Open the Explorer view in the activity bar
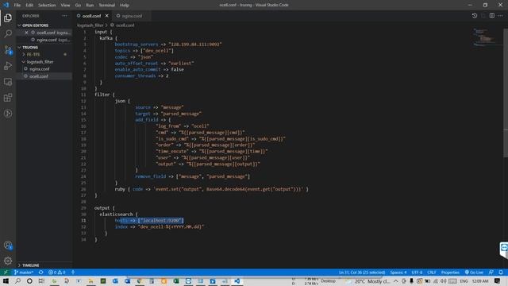508x286 pixels. point(8,17)
